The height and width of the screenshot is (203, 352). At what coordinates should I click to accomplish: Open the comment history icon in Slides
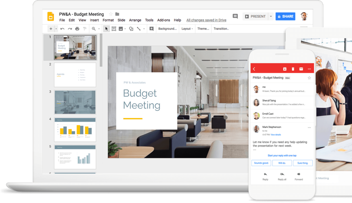coord(235,16)
